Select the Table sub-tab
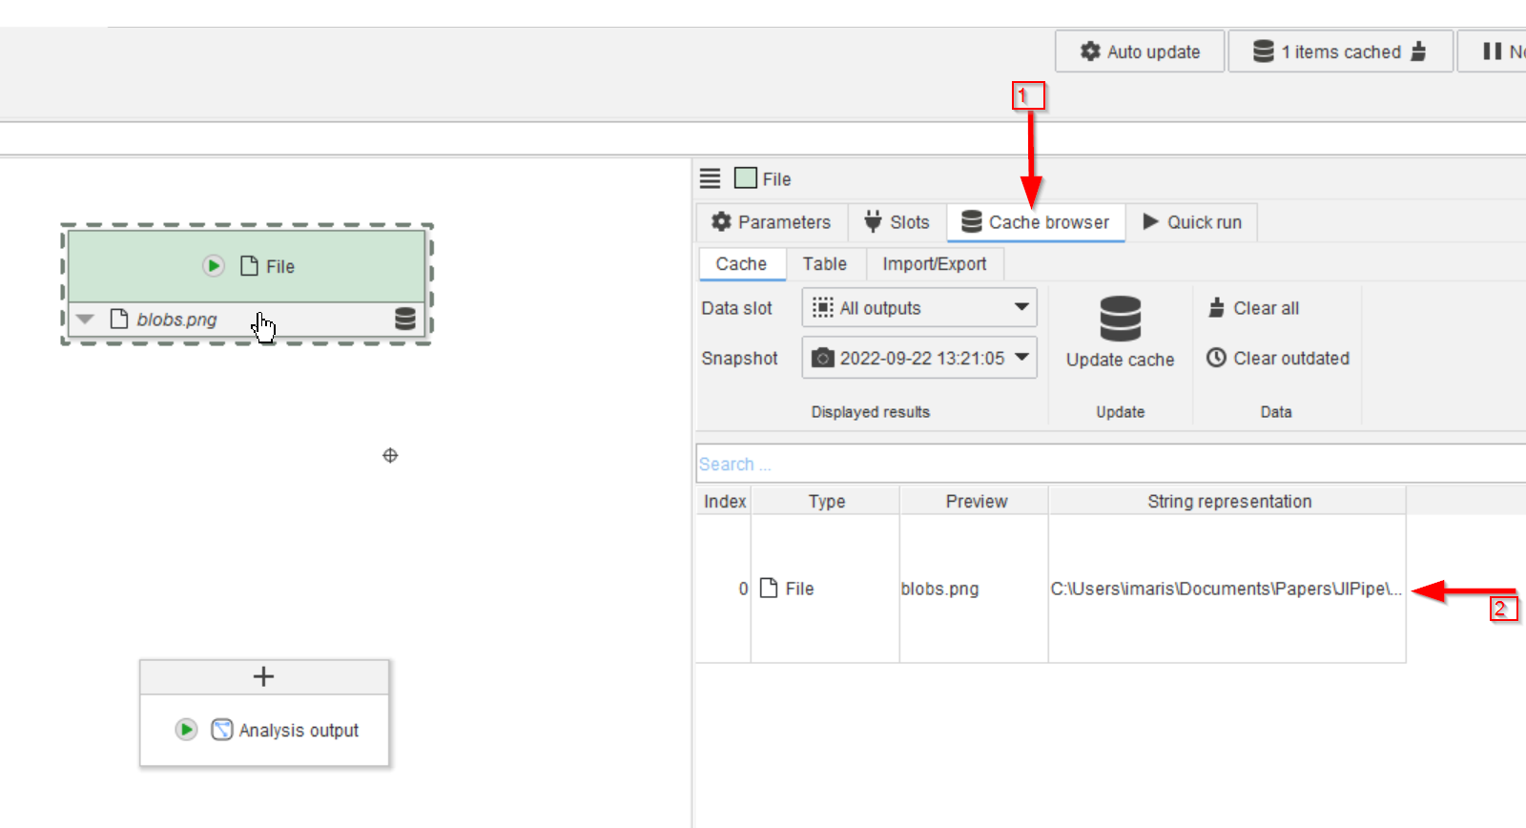Viewport: 1526px width, 828px height. coord(824,264)
